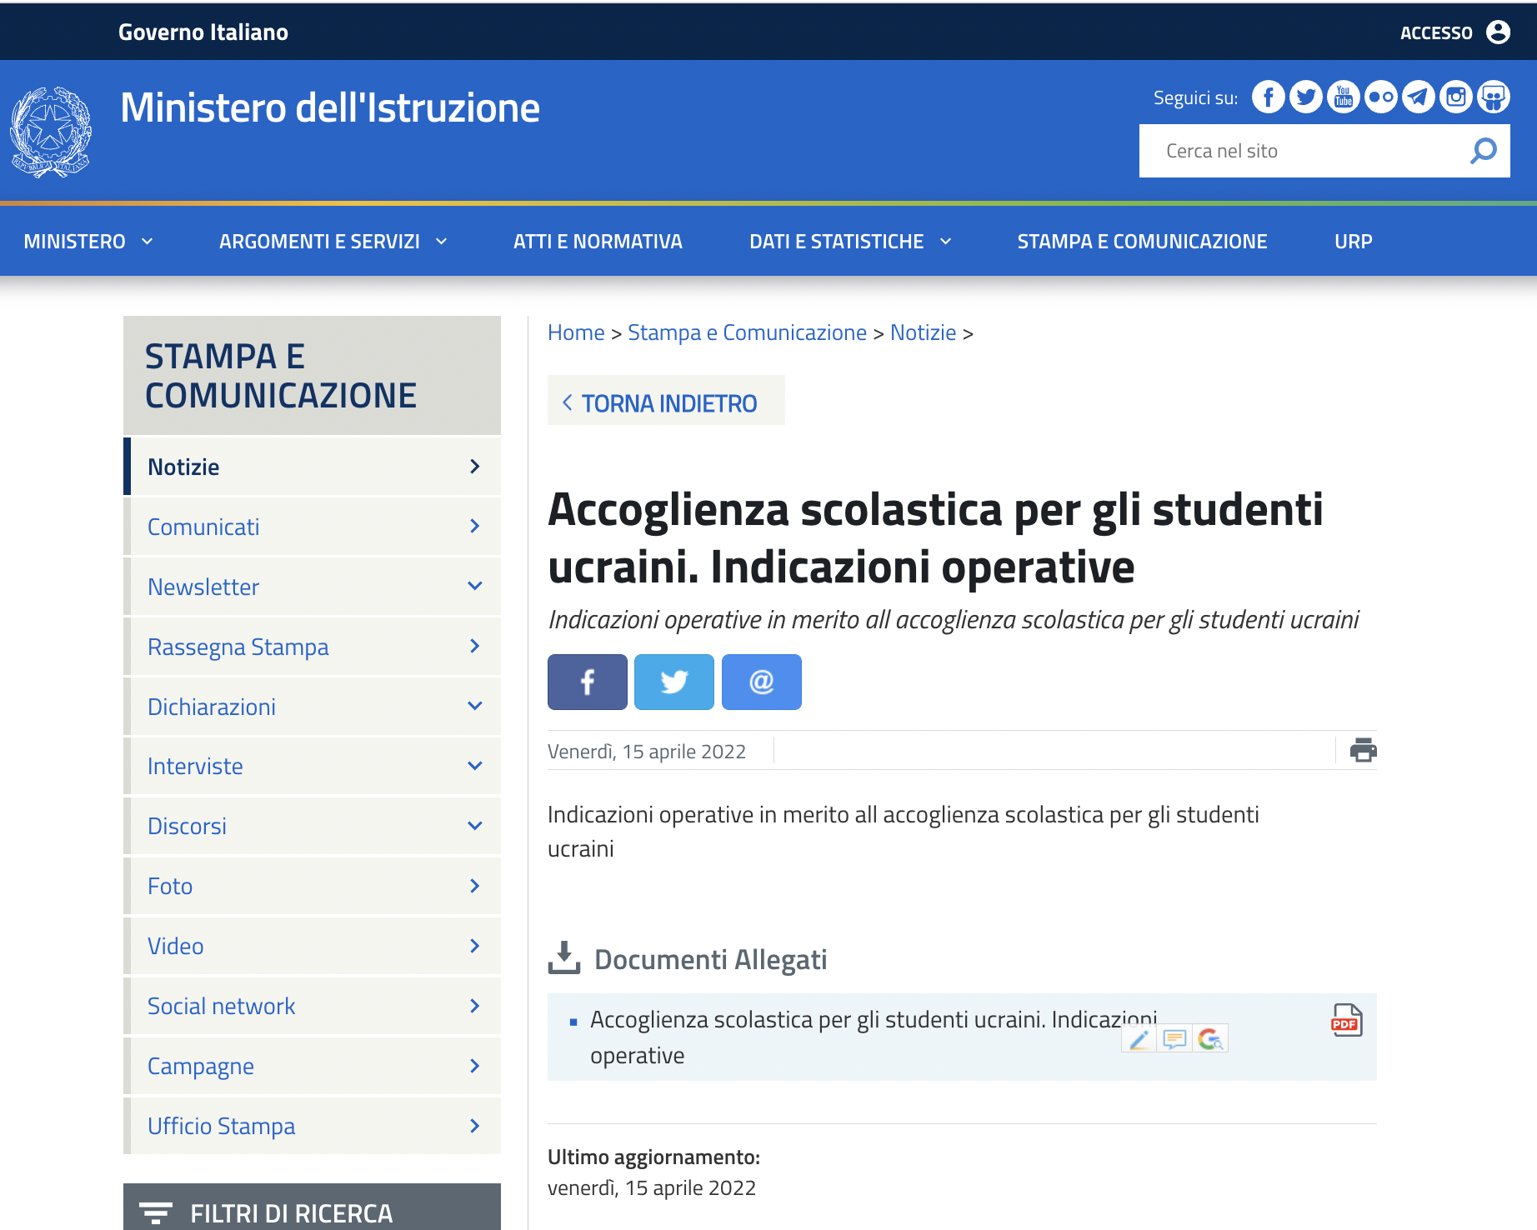The width and height of the screenshot is (1537, 1230).
Task: Open the YouTube channel icon
Action: 1343,97
